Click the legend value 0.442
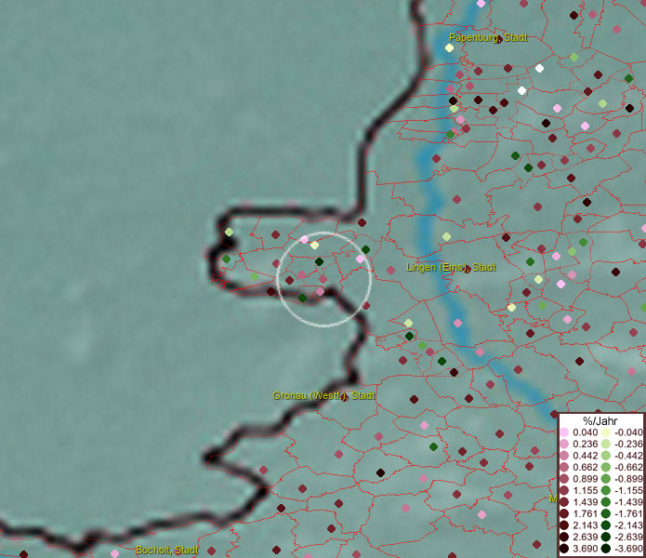This screenshot has width=646, height=558. click(x=585, y=456)
